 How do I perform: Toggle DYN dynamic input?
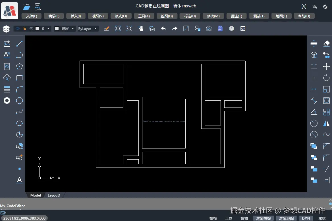pos(306,218)
